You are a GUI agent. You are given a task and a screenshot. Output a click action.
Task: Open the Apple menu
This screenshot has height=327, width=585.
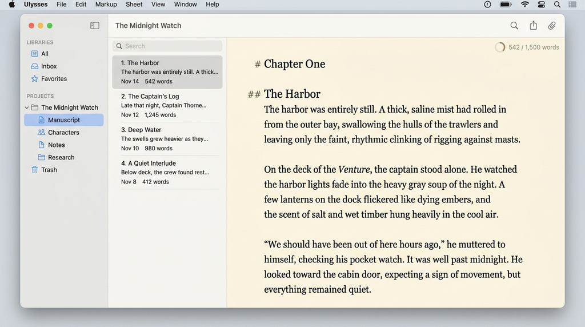pos(12,5)
